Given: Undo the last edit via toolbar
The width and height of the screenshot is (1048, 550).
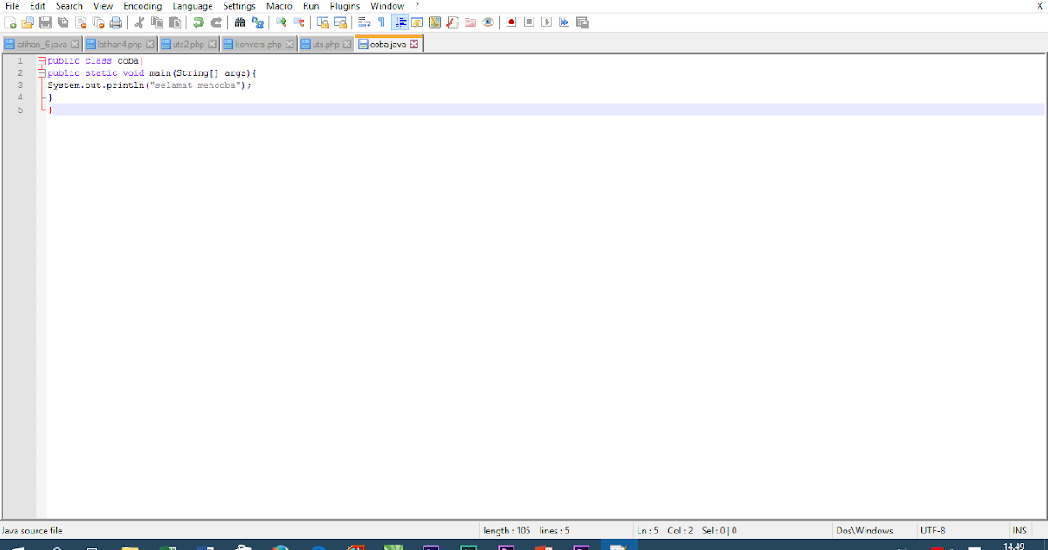Looking at the screenshot, I should point(198,22).
